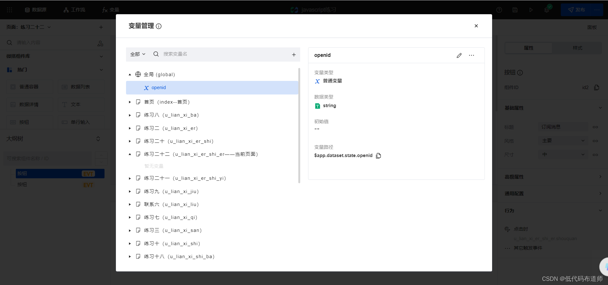Click the search magnifier in variable list
Image resolution: width=608 pixels, height=285 pixels.
[x=156, y=54]
